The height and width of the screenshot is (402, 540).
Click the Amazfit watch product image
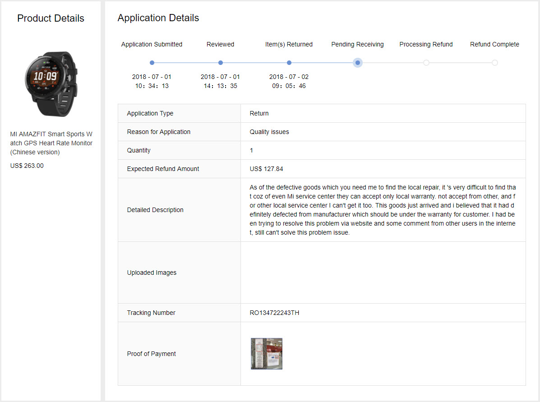tap(51, 84)
